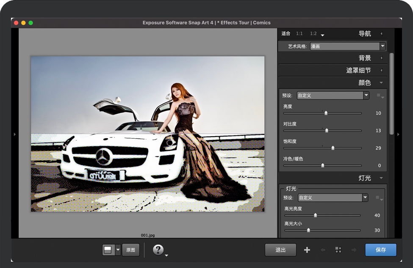Viewport: 413px width, 268px height.
Task: Click preset menu icon in 颜色 section
Action: [x=380, y=96]
